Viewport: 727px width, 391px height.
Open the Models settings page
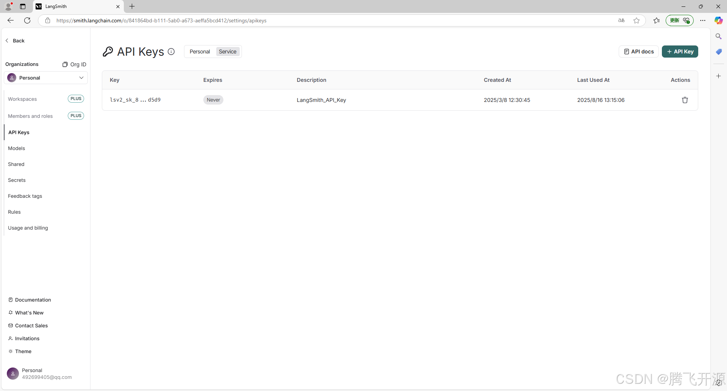16,148
